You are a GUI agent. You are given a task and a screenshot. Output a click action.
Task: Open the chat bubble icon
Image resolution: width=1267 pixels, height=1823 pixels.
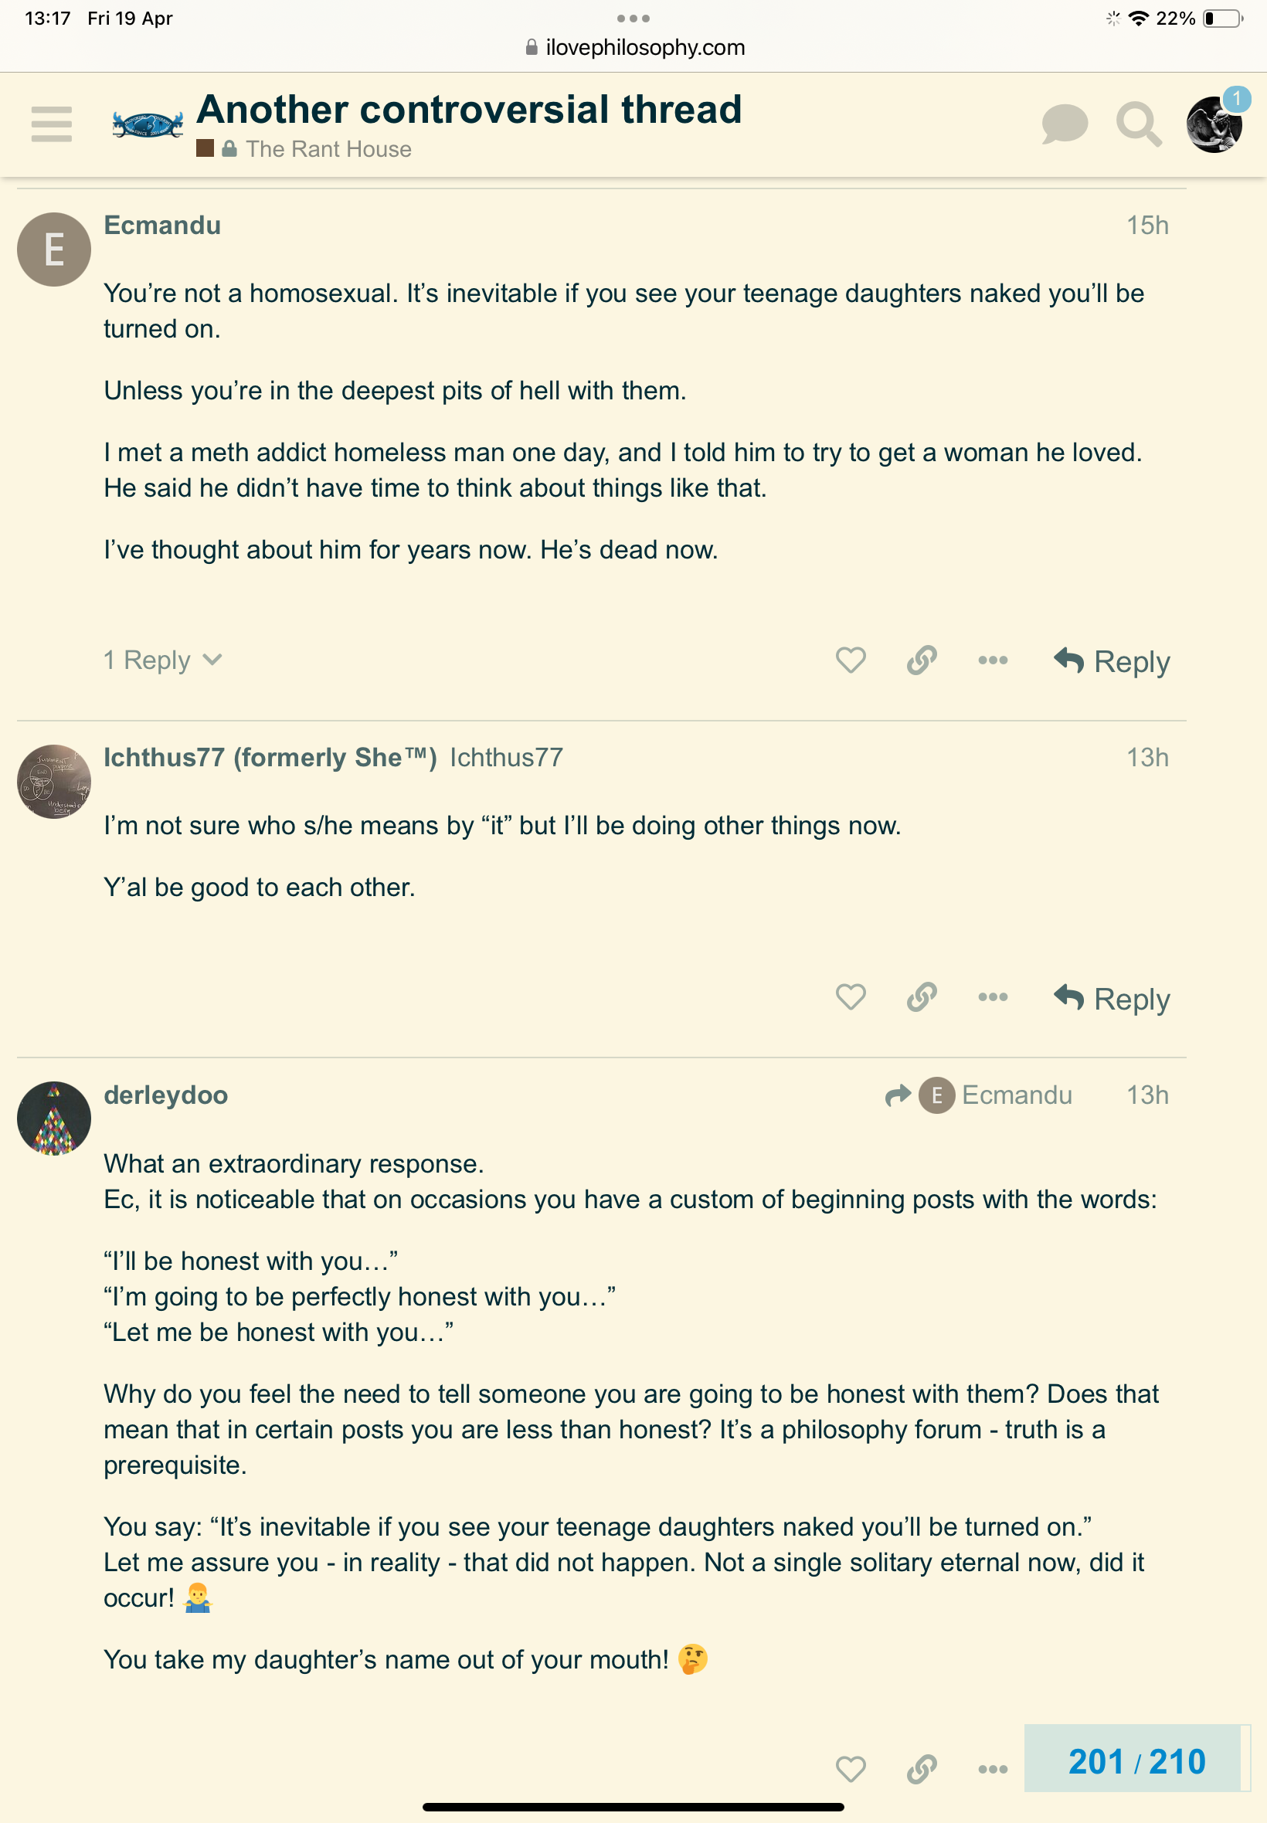1064,124
